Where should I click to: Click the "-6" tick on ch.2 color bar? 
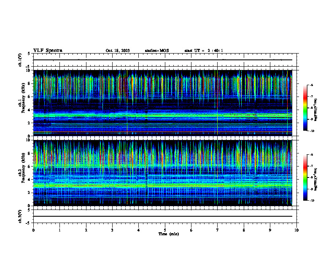point(312,155)
